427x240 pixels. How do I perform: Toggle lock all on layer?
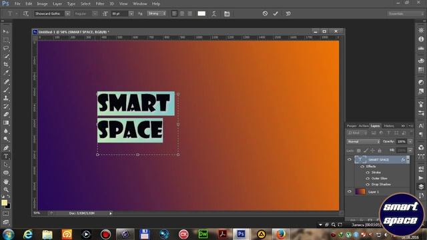point(380,151)
